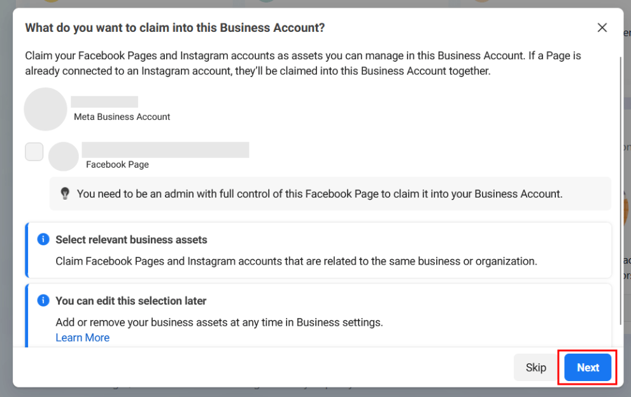Click info icon beside Select relevant business assets

click(43, 239)
